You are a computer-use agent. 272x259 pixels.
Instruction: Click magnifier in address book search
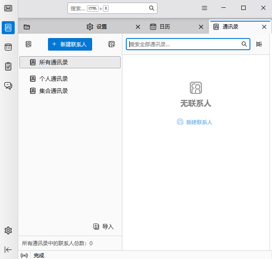click(x=244, y=44)
